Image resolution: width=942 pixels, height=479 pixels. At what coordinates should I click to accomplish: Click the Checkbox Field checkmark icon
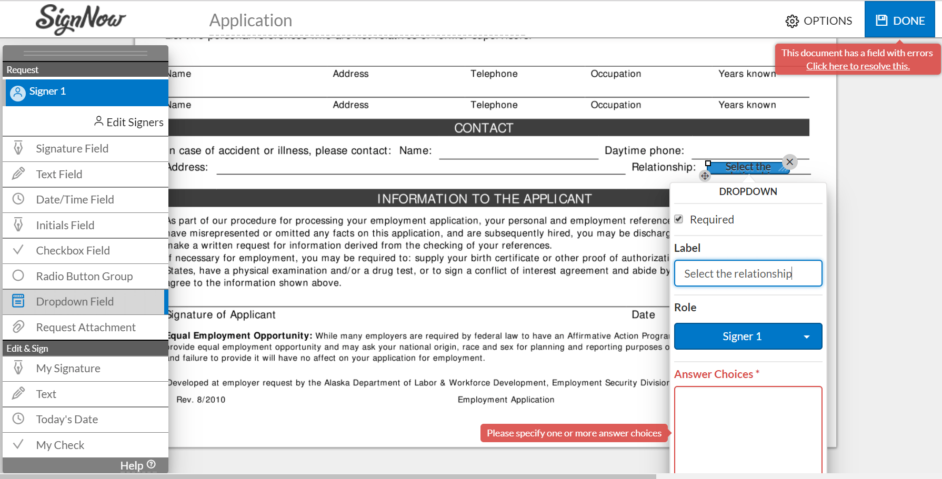click(18, 250)
